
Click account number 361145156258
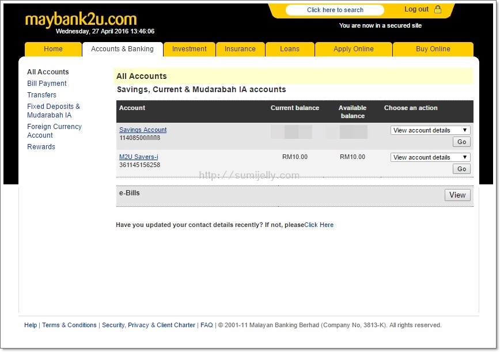tap(139, 165)
